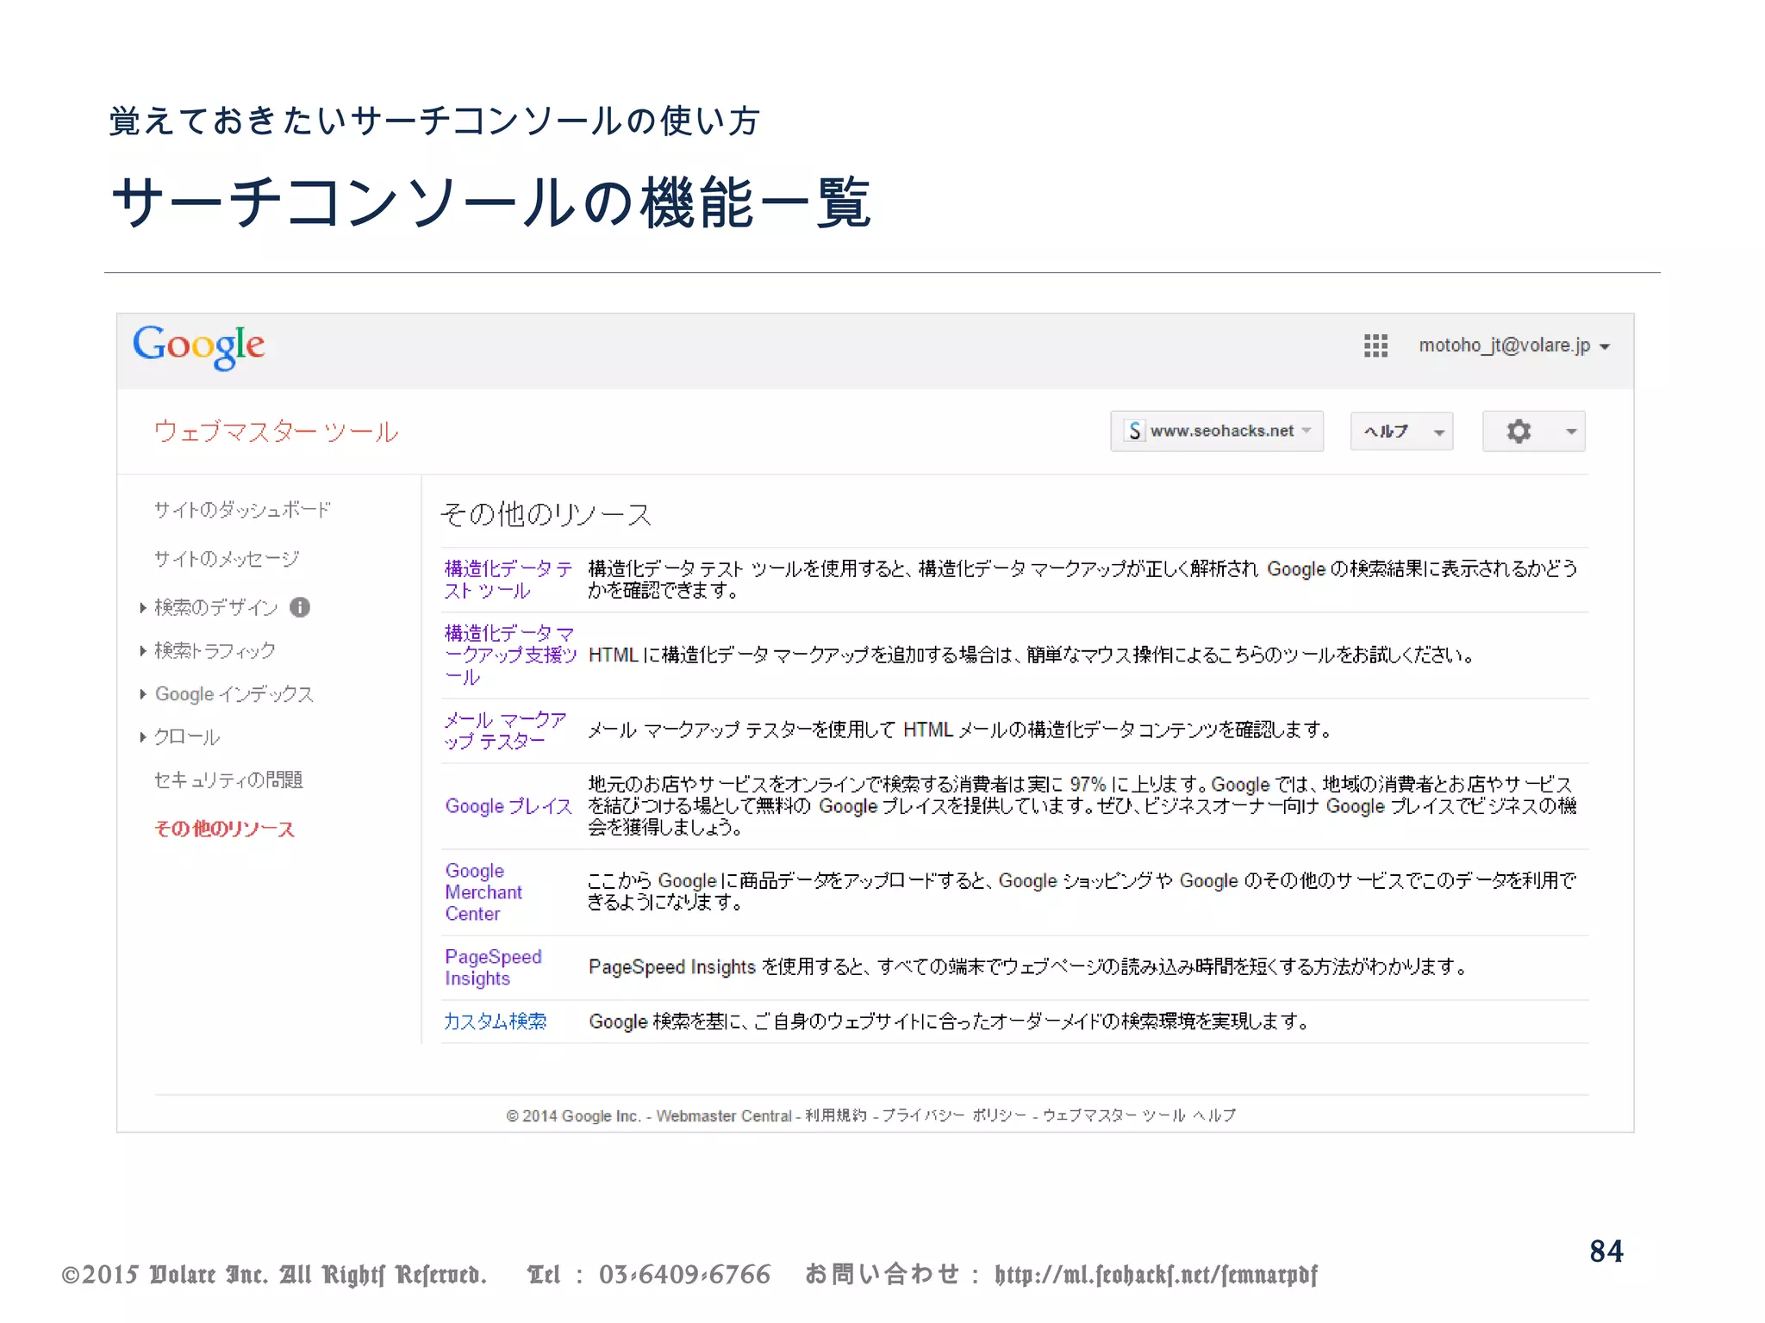Screen dimensions: 1765x1323
Task: Click Webmaster Central footer link
Action: tap(724, 1116)
